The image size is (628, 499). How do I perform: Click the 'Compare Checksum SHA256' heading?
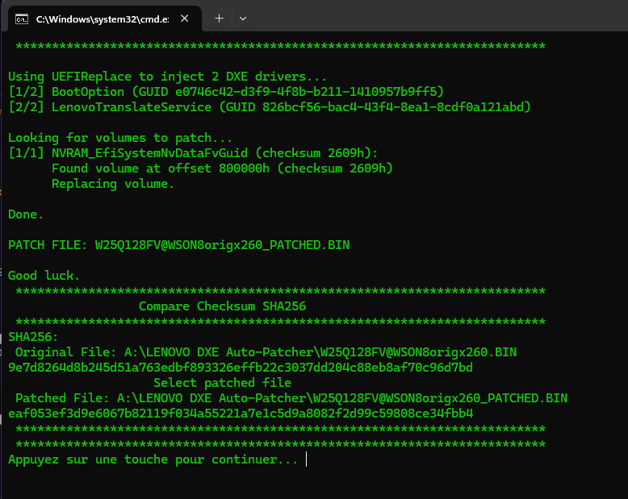point(222,306)
